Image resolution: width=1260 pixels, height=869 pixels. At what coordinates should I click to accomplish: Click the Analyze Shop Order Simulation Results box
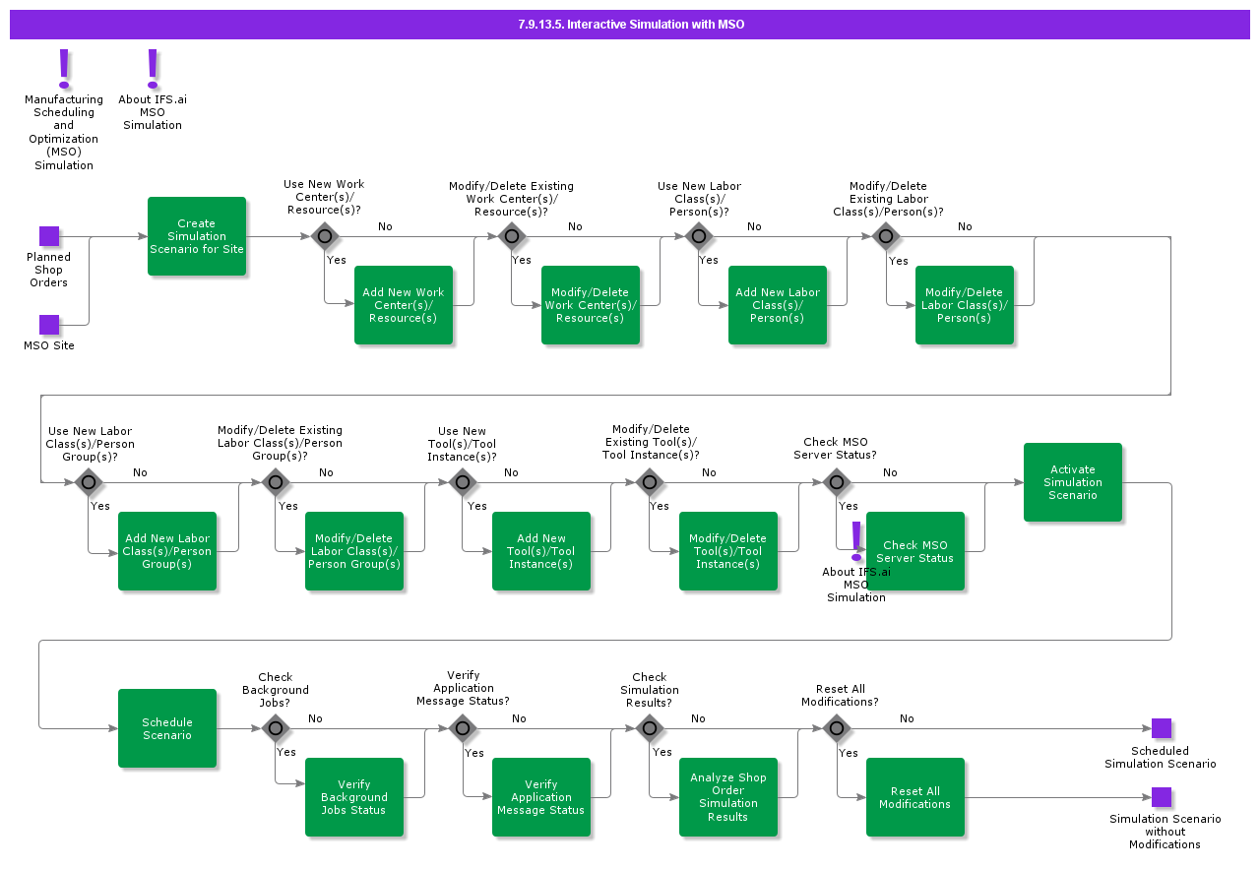pos(728,797)
